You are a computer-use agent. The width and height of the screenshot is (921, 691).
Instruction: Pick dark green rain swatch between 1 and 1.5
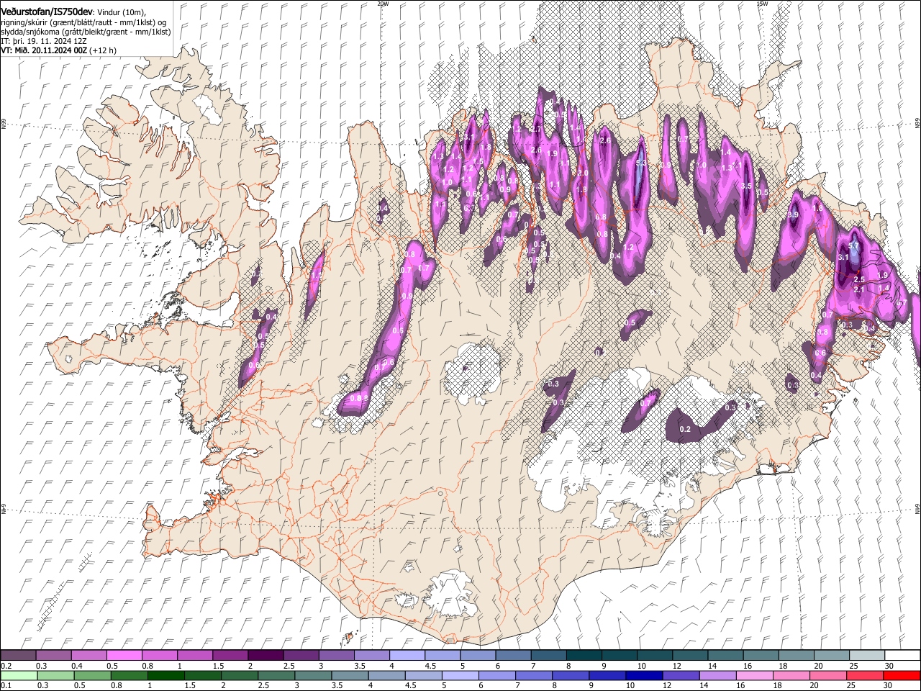(165, 675)
